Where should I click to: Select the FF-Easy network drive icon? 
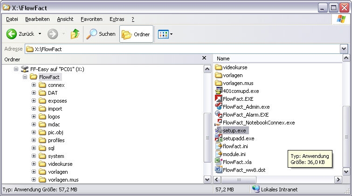tap(24, 69)
